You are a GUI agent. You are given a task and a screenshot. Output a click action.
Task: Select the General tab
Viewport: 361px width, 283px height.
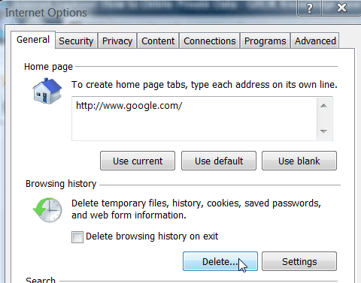(x=33, y=40)
